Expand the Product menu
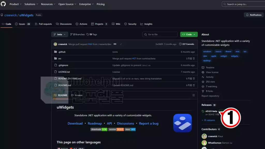The height and width of the screenshot is (149, 265). click(15, 4)
